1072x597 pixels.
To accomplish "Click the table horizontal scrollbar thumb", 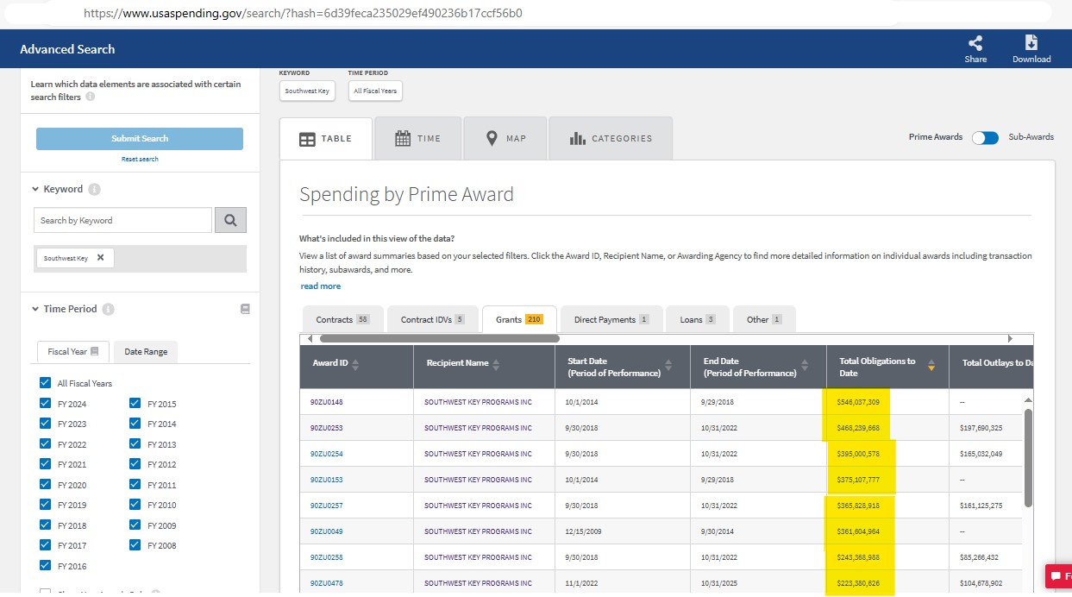I will point(440,339).
